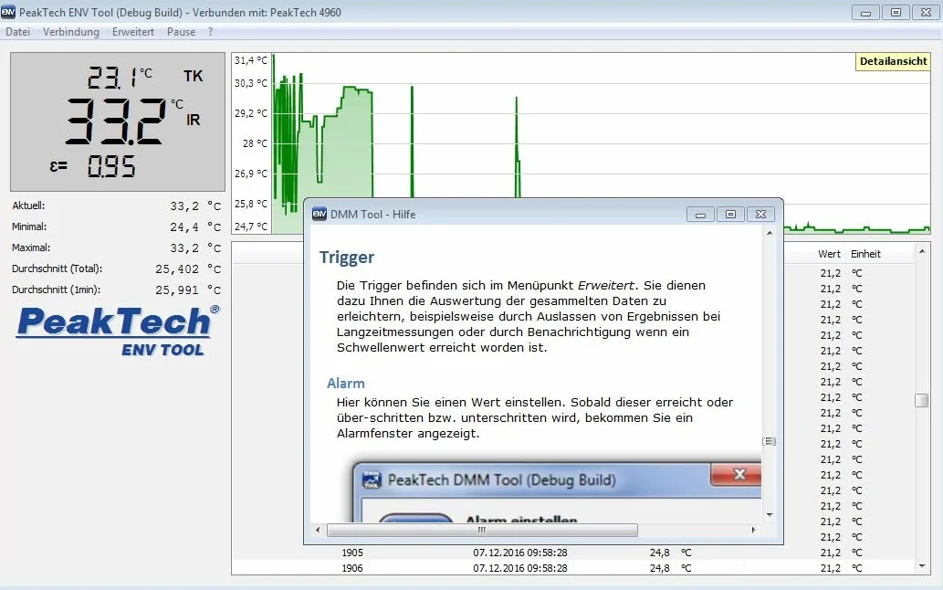Click the help window horizontal scrollbar thumb
The height and width of the screenshot is (590, 943).
coord(482,530)
